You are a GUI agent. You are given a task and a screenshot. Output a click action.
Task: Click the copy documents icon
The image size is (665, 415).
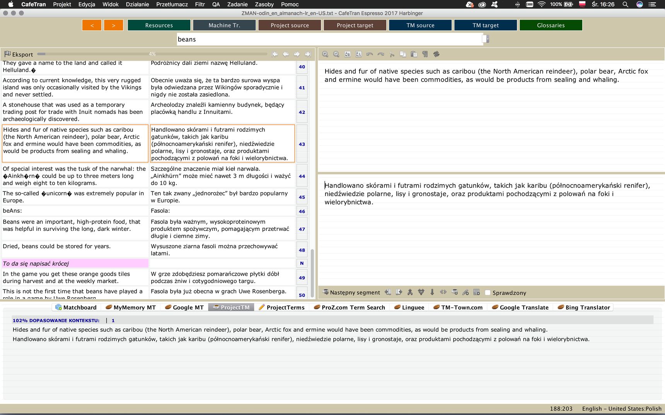pyautogui.click(x=403, y=54)
